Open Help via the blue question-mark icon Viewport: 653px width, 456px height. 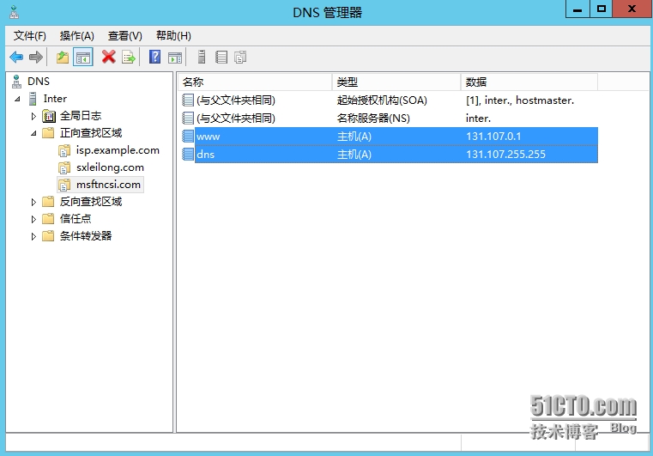point(155,57)
